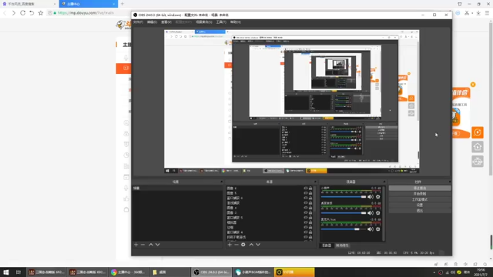Screen dimensions: 493x277
Task: Bookmark the page with the star icon
Action: click(x=41, y=13)
